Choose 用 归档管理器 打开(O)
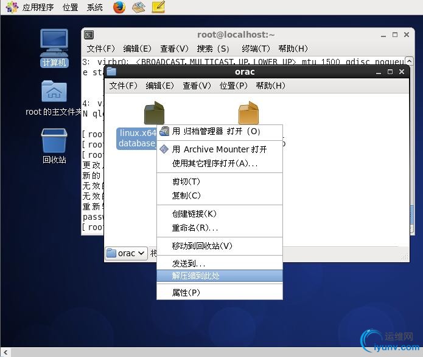Viewport: 423px width, 357px height. (220, 131)
